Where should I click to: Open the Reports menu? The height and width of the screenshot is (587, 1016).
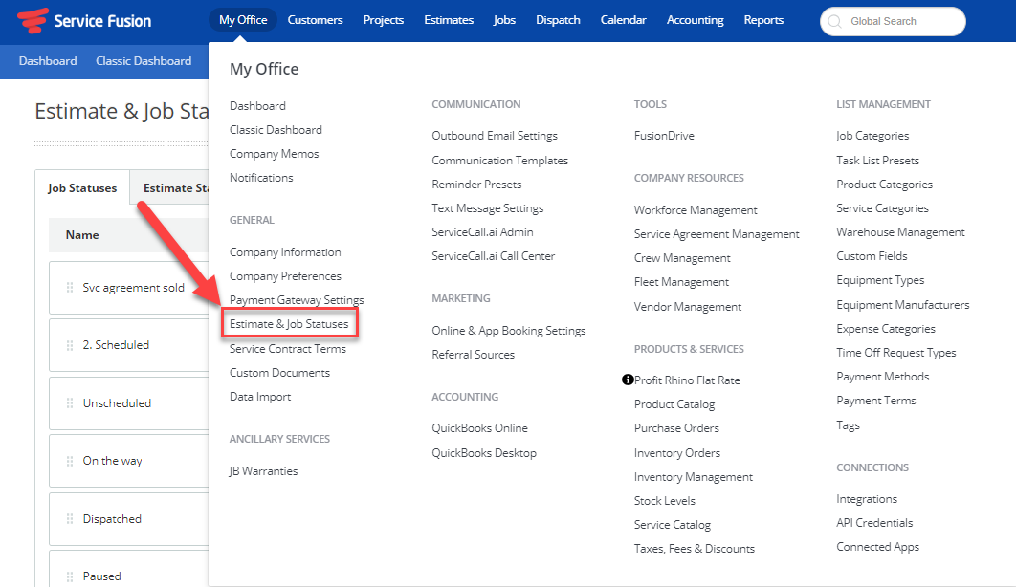point(763,20)
